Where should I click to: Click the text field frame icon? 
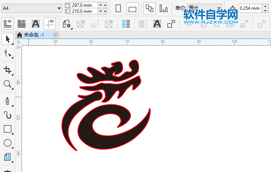point(95,24)
